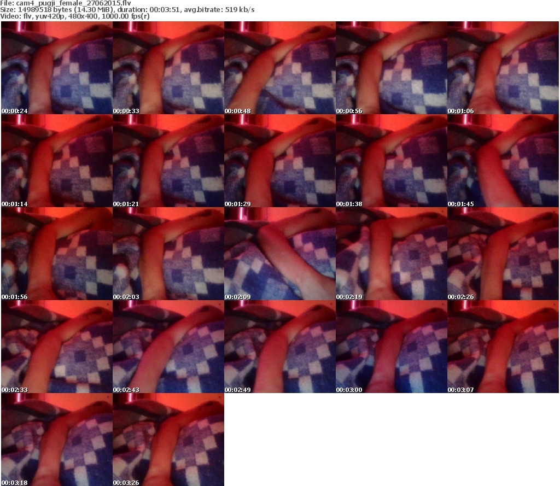Select the 00:02:09 frame
The height and width of the screenshot is (486, 560).
click(280, 254)
